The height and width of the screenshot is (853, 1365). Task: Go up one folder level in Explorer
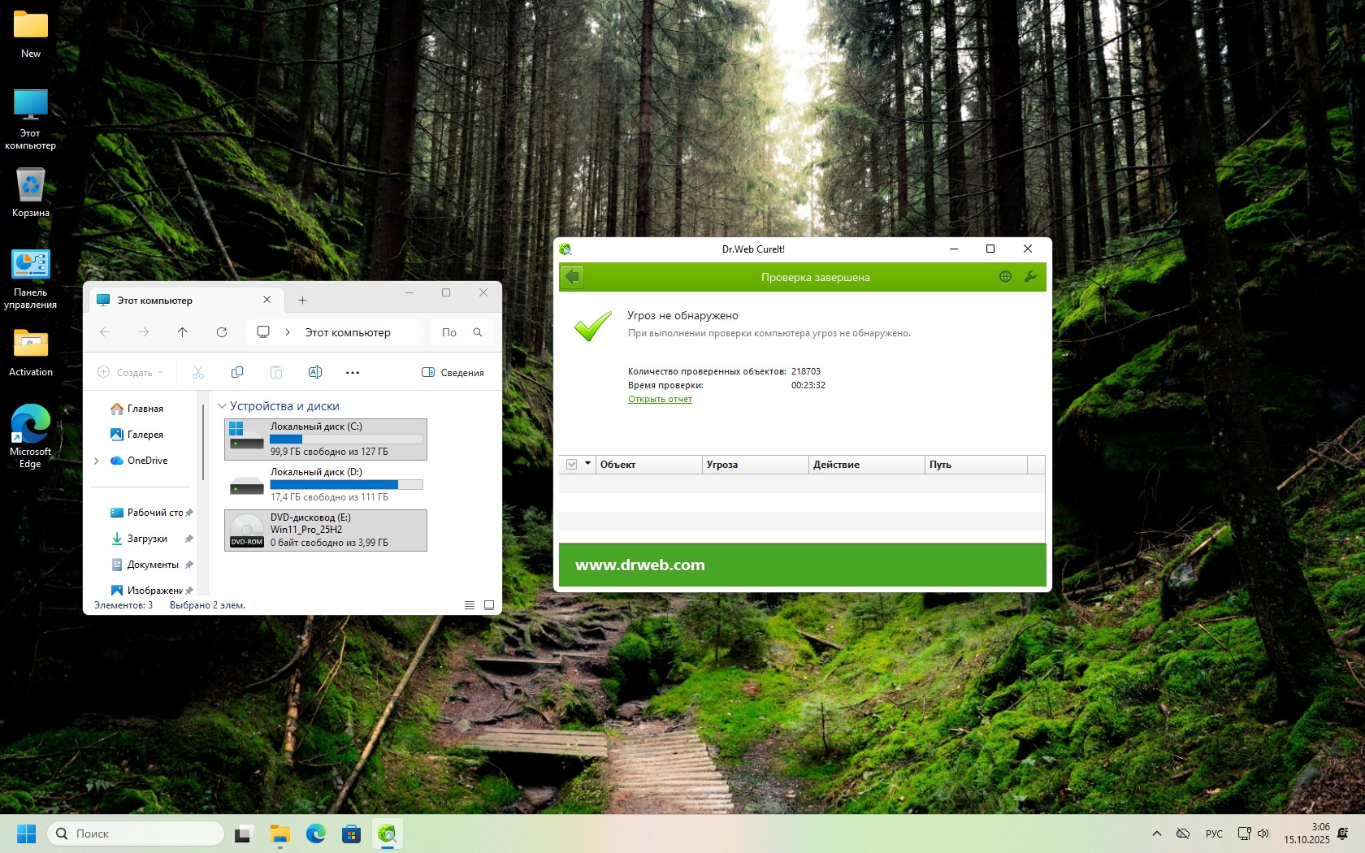183,332
